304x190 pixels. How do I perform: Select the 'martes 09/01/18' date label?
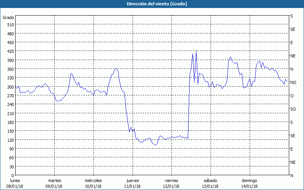click(54, 183)
